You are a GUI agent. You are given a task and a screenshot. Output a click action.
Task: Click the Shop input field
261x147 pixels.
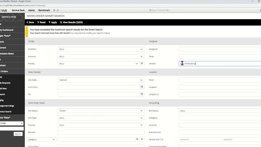coord(220,56)
